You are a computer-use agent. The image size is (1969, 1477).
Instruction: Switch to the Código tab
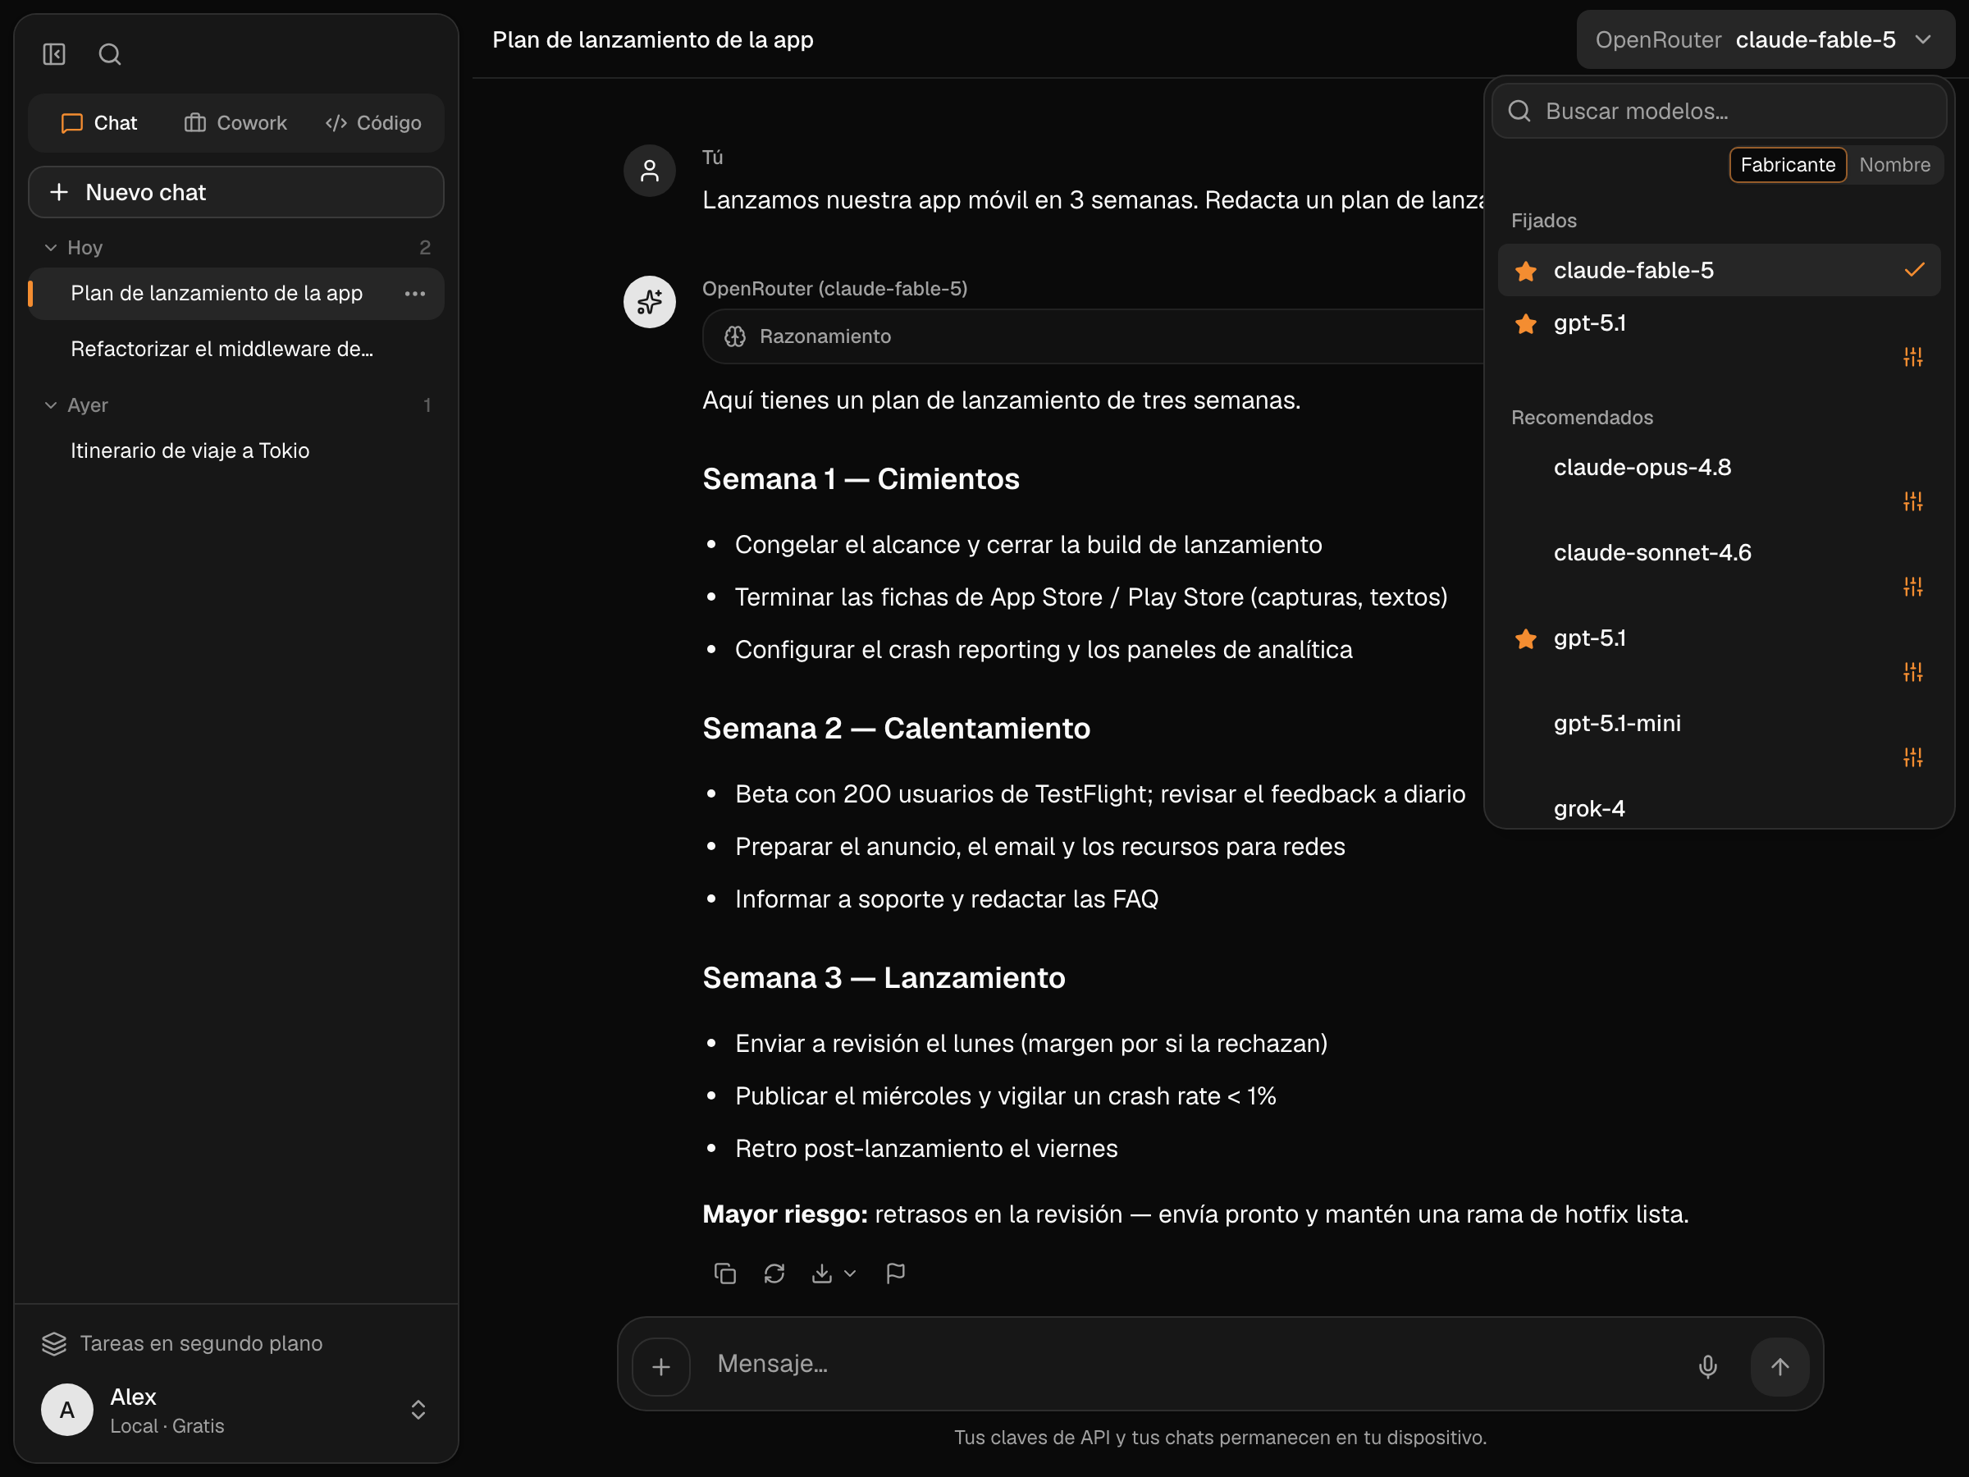click(x=373, y=123)
